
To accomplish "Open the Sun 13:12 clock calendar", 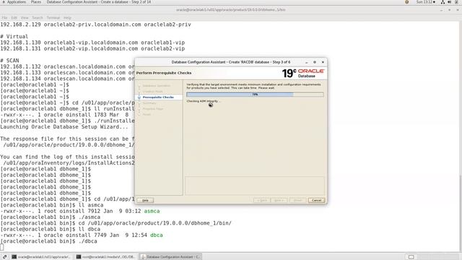I will click(425, 2).
